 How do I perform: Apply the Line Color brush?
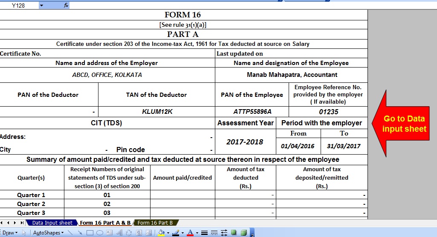tap(176, 233)
